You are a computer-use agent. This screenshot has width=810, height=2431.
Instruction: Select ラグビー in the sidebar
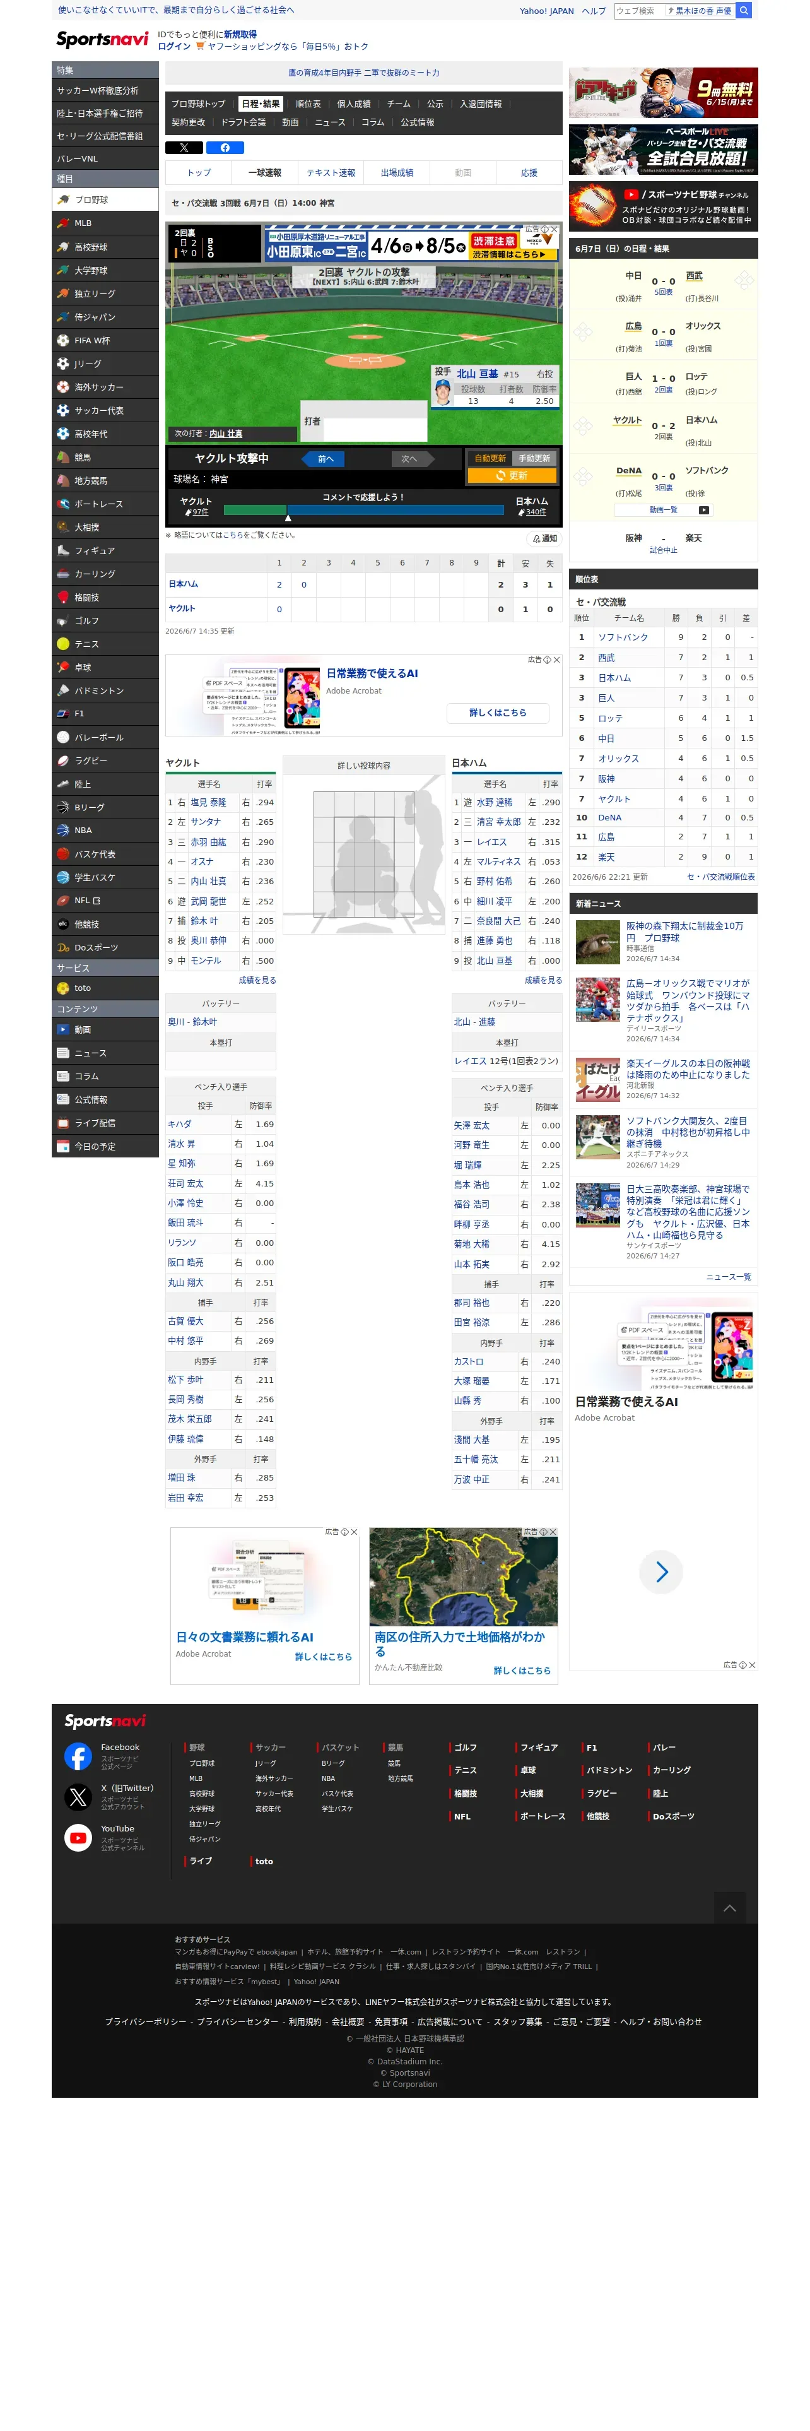105,760
